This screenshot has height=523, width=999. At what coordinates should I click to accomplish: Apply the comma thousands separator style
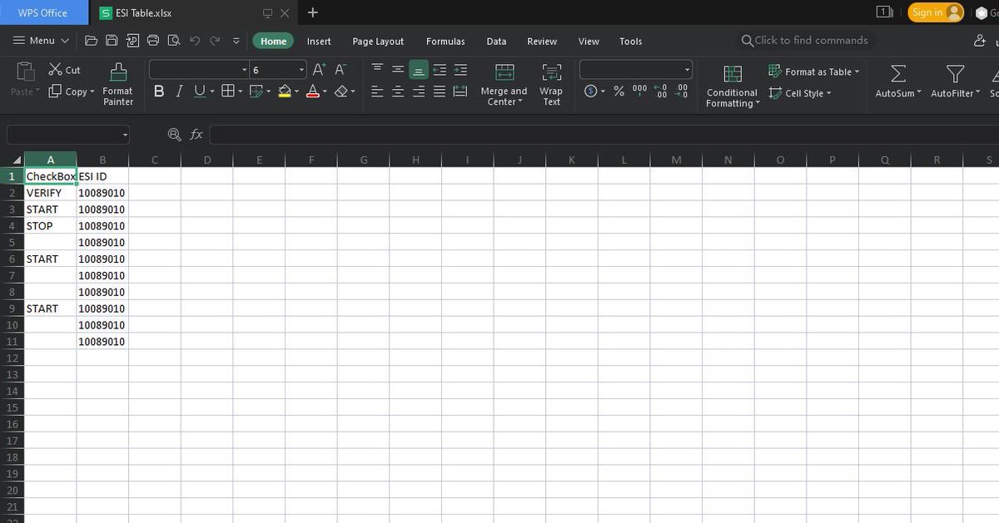pos(639,91)
